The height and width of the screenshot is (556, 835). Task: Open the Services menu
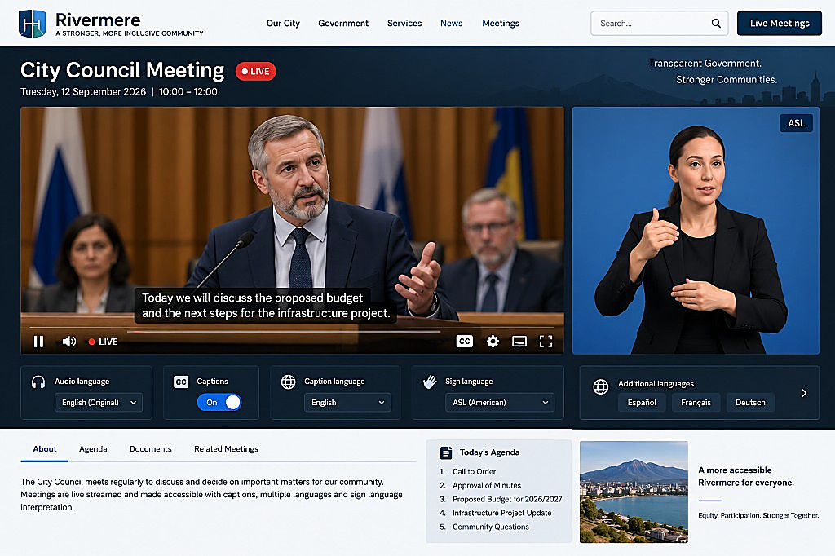click(x=404, y=24)
